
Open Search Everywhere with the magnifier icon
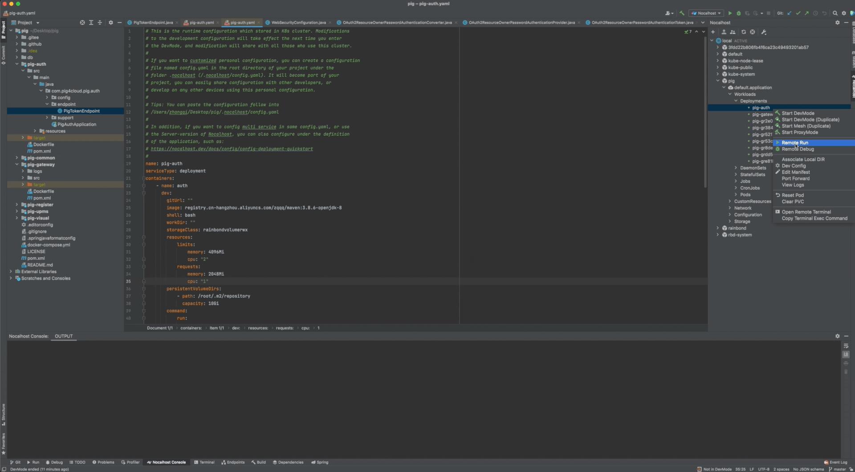[835, 13]
